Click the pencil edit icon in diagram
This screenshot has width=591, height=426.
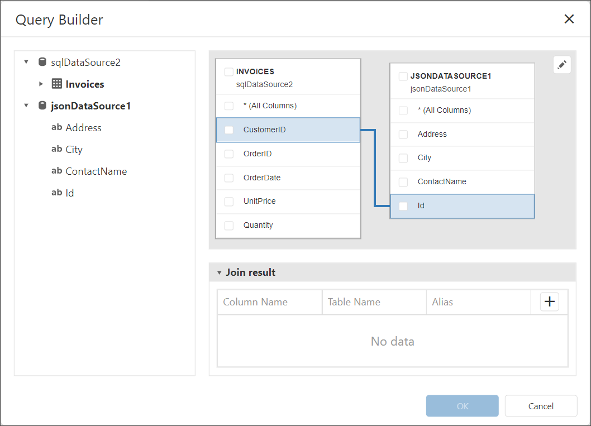562,65
